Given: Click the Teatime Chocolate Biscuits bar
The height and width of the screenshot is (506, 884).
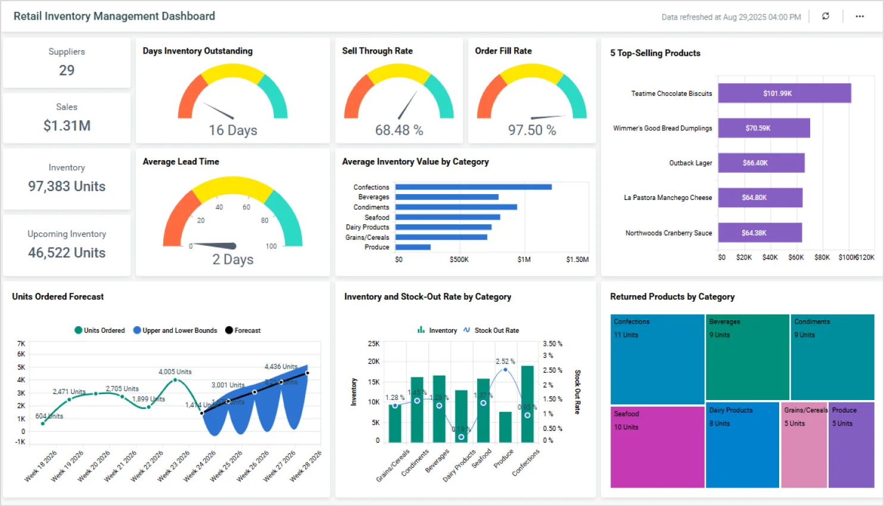Looking at the screenshot, I should click(785, 93).
